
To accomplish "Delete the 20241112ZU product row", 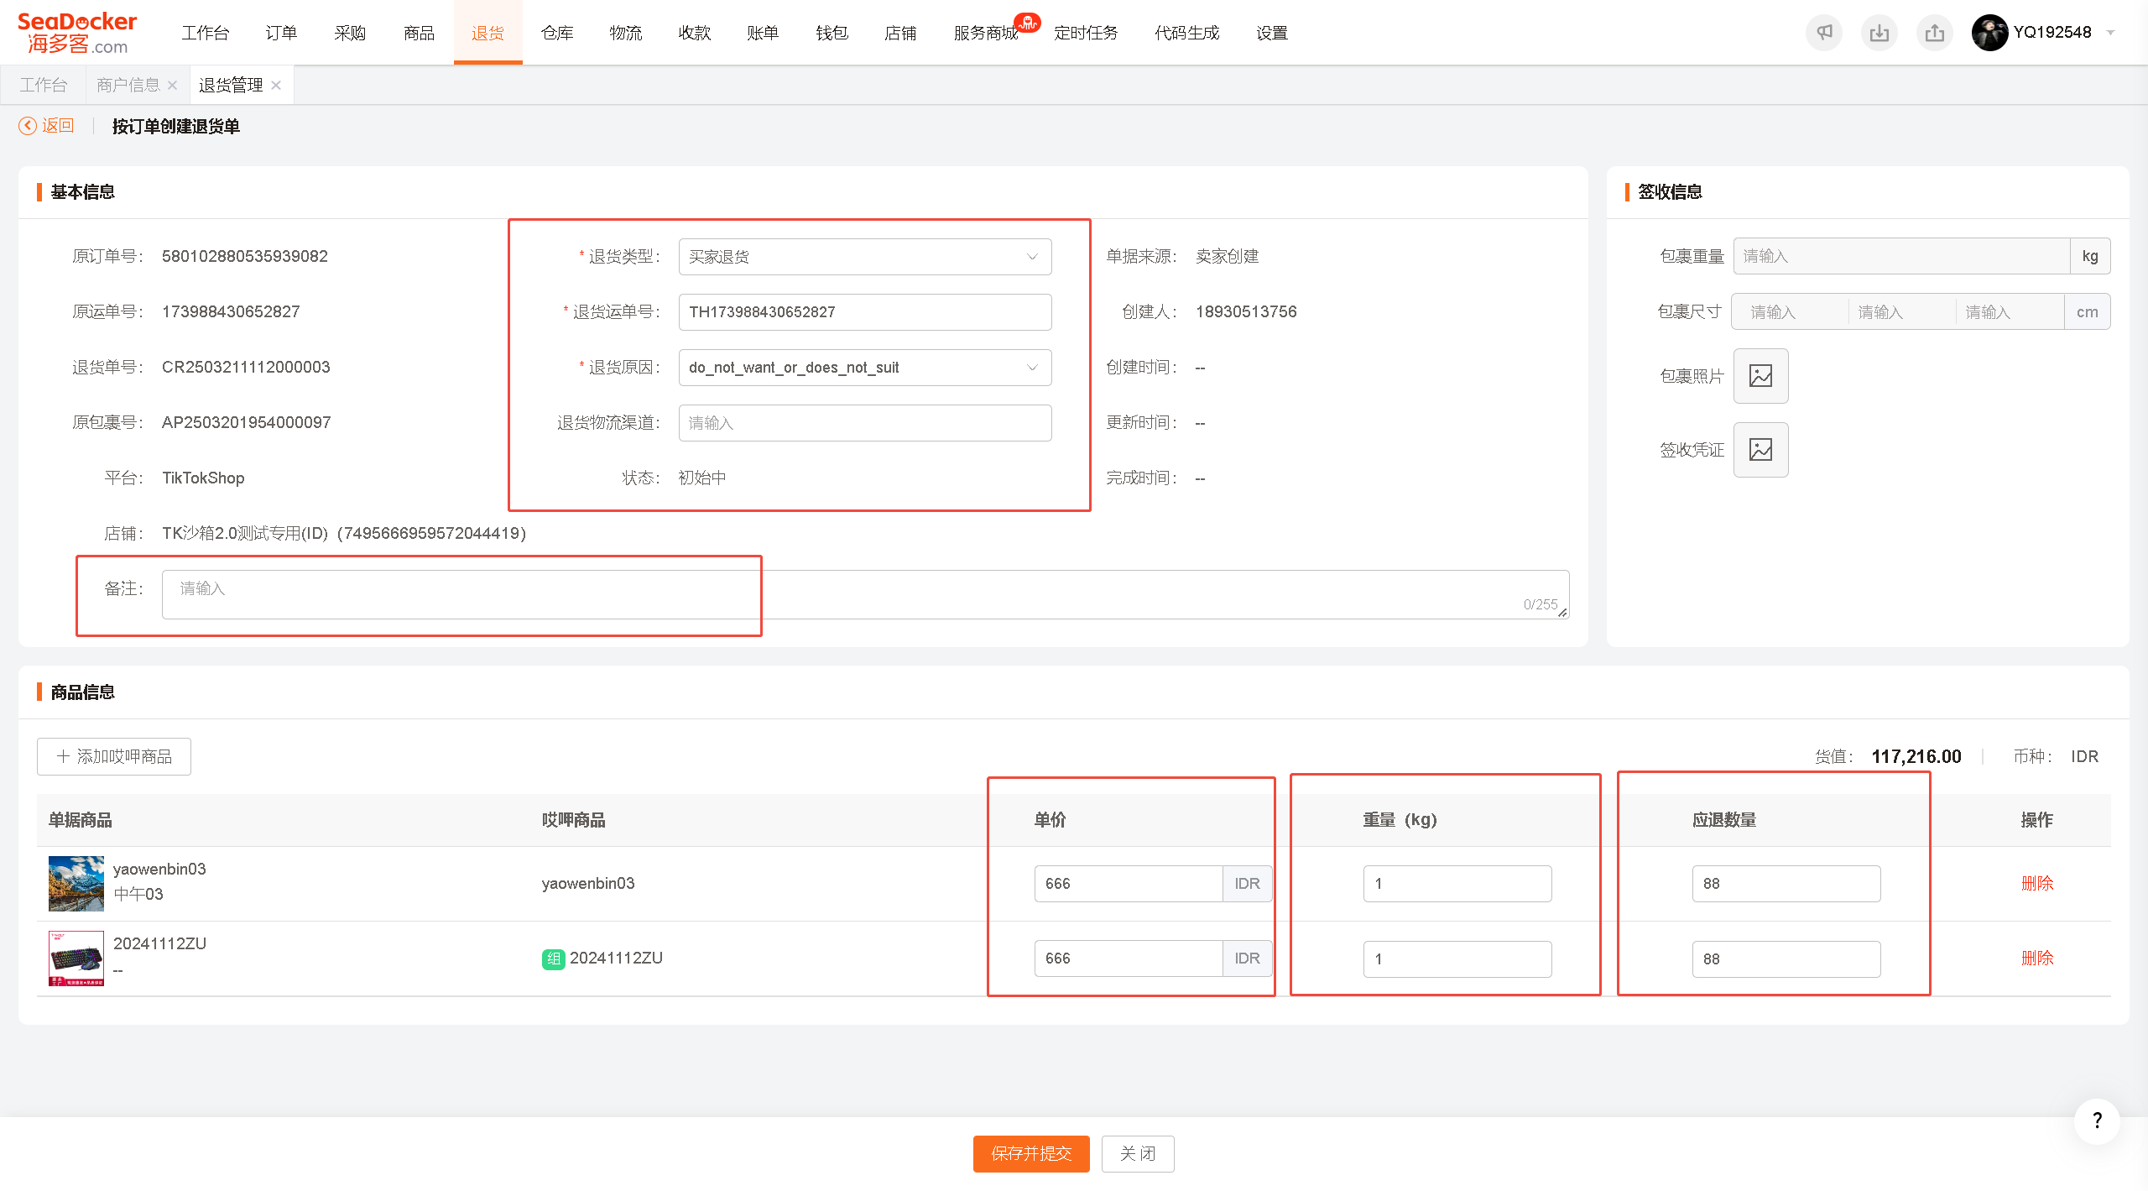I will 2037,959.
